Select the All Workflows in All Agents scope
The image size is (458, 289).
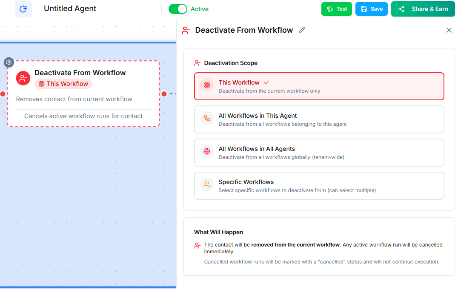pos(319,152)
